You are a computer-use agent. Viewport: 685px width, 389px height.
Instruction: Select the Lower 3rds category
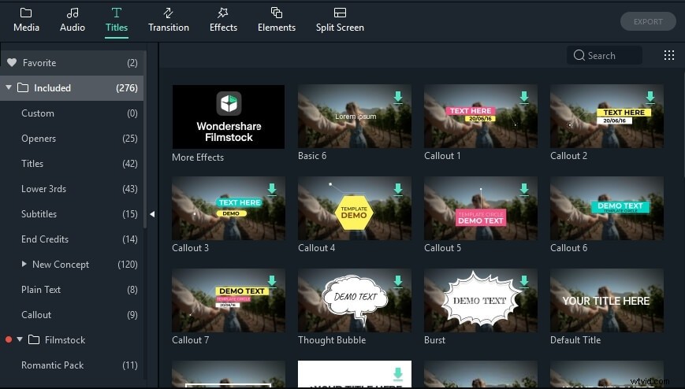72,189
